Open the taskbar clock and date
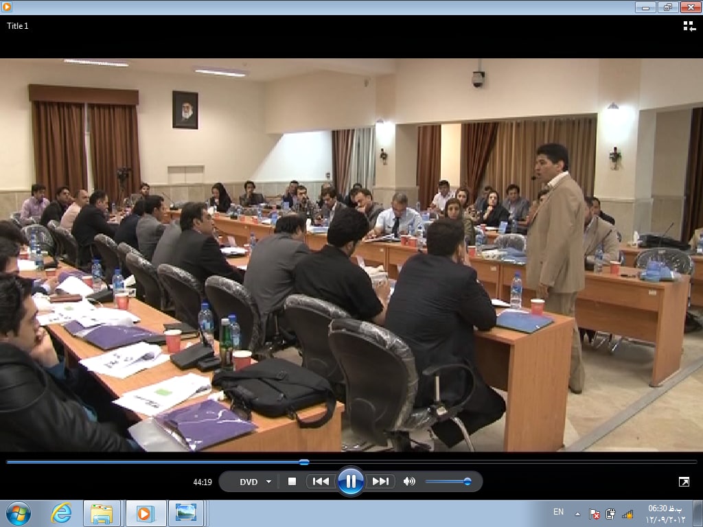 click(x=665, y=514)
